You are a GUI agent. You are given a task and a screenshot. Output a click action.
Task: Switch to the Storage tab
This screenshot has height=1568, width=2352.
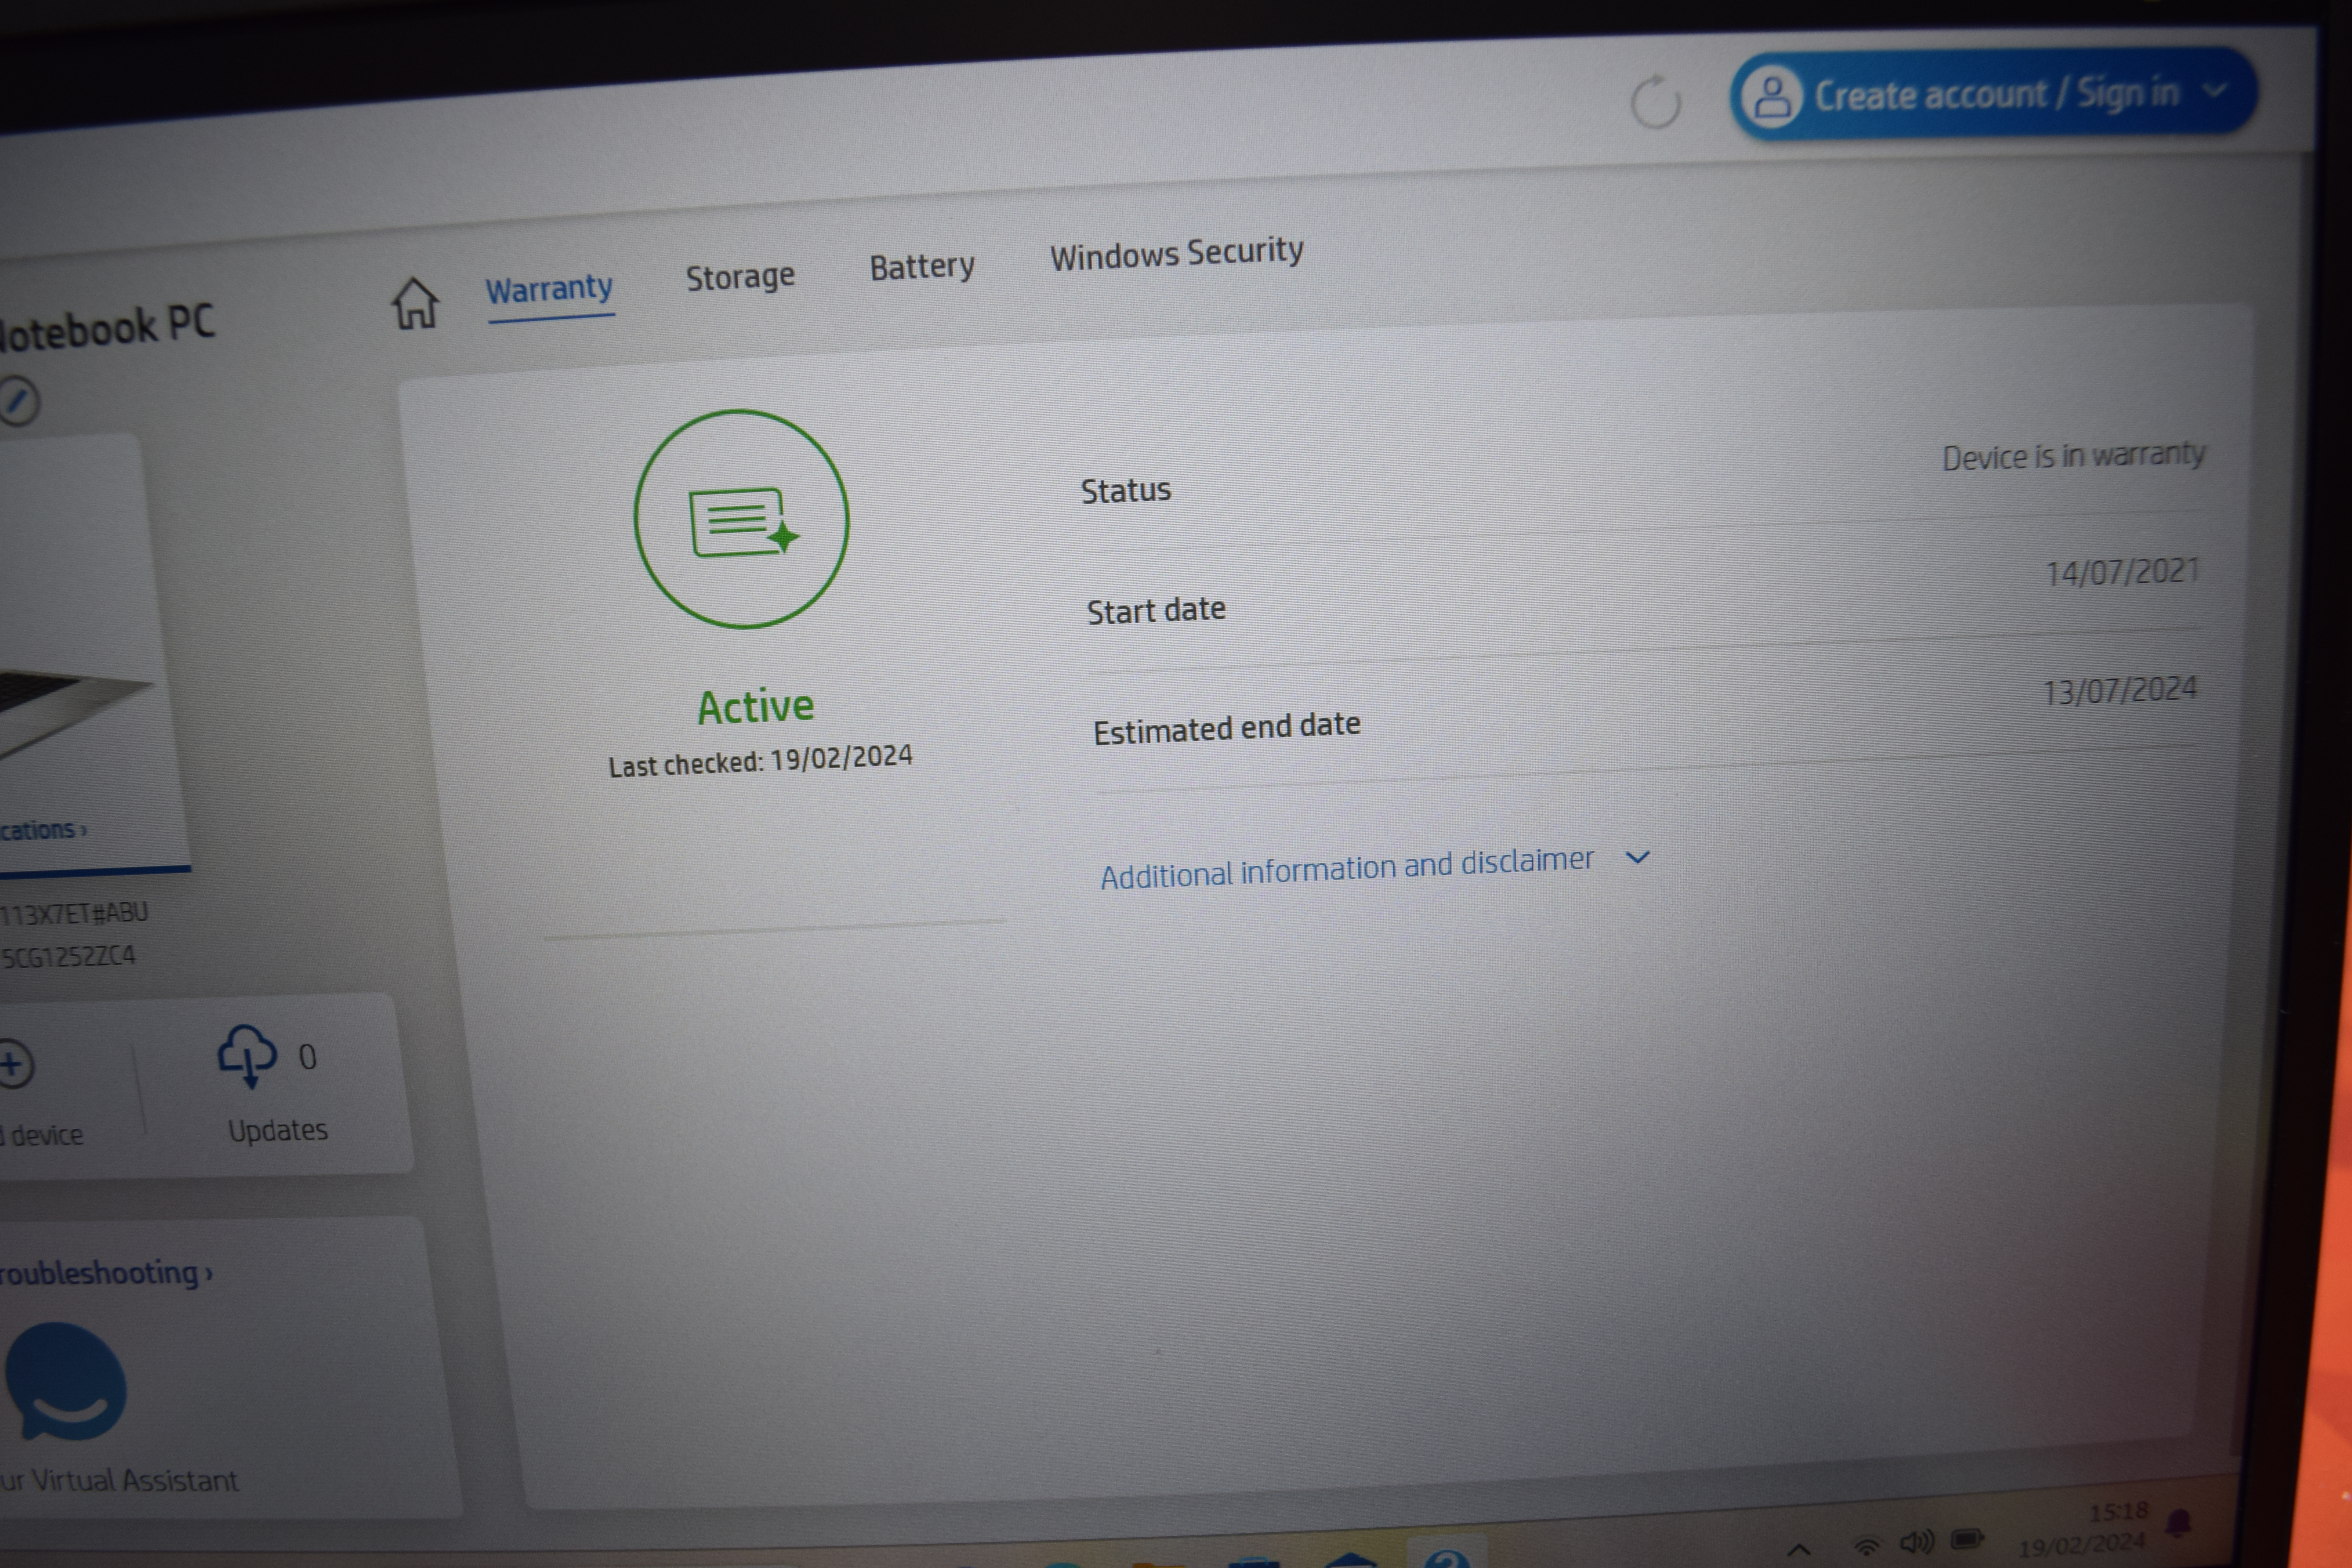point(740,276)
